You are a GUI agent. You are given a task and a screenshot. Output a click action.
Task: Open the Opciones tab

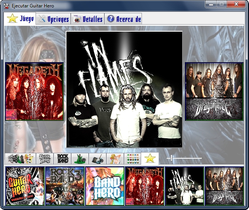(54, 19)
